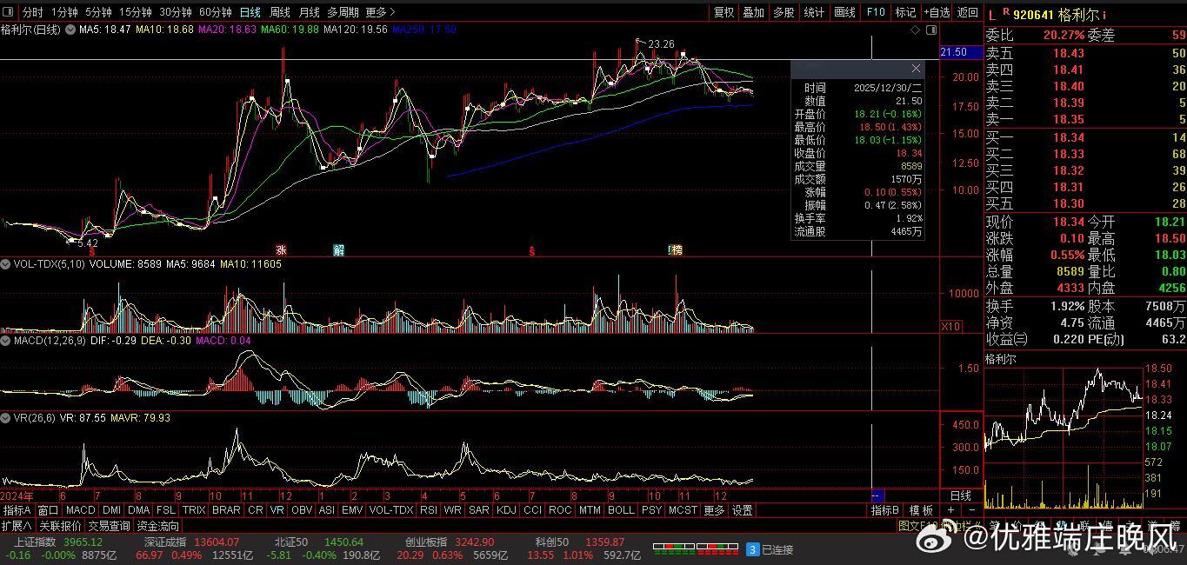The image size is (1187, 565).
Task: Select the MACD indicator tab
Action: coord(80,510)
